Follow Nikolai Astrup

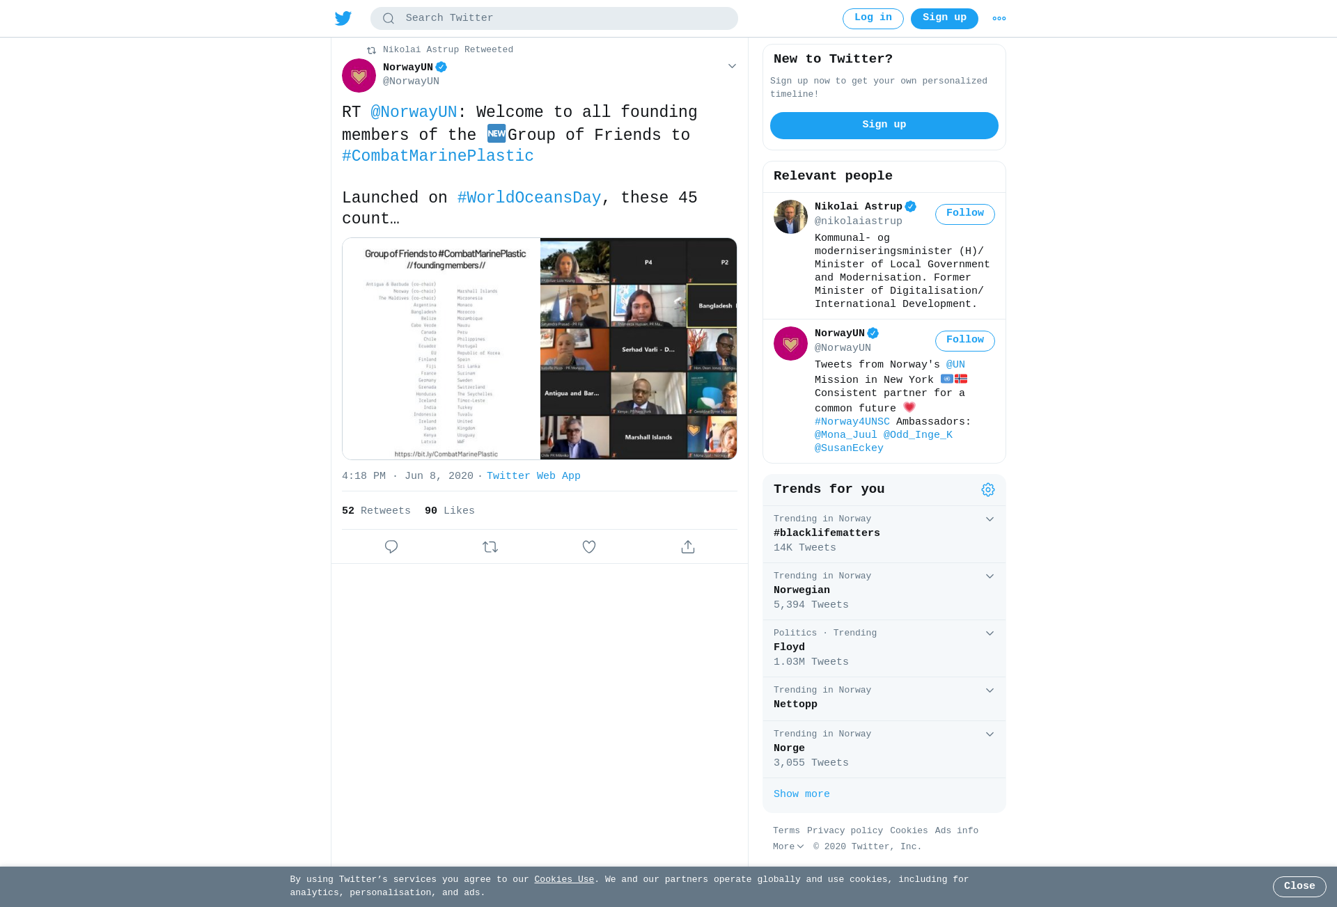click(x=965, y=214)
